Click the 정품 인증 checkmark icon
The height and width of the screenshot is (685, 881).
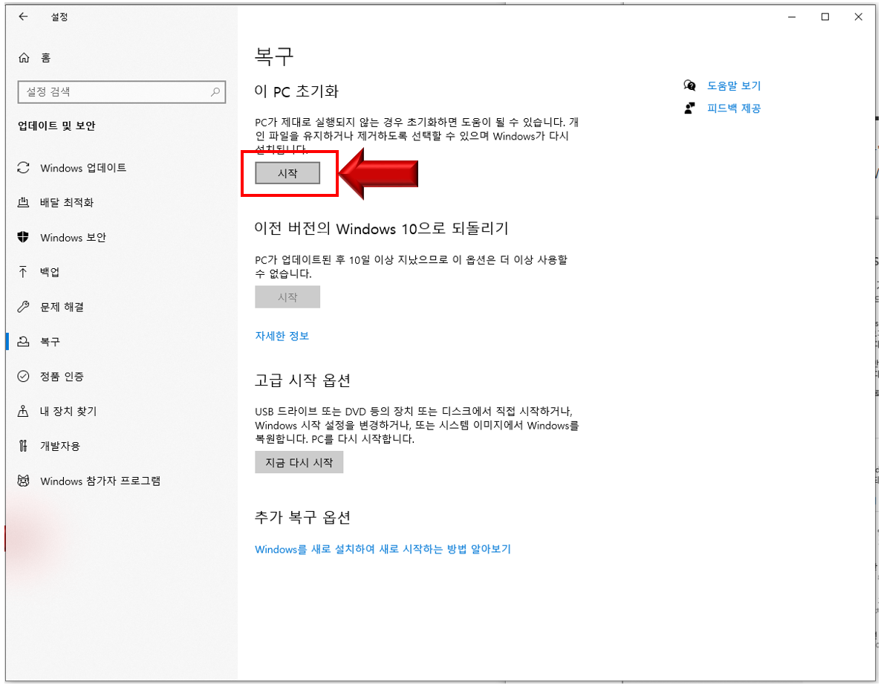pos(23,376)
